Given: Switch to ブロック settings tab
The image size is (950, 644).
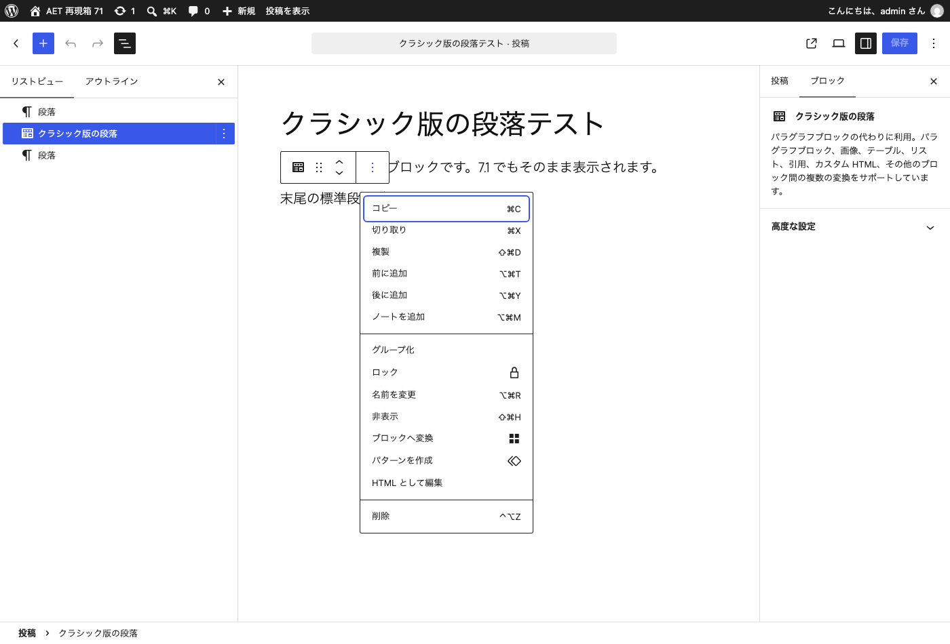Looking at the screenshot, I should [827, 81].
